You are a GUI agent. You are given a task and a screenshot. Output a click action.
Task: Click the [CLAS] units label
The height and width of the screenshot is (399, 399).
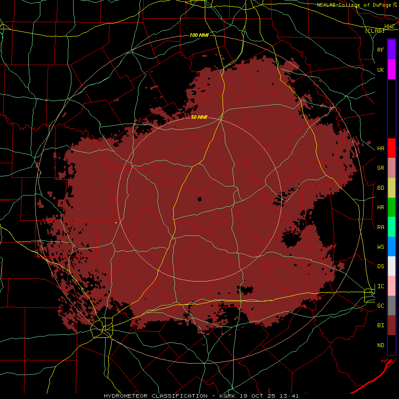click(375, 31)
